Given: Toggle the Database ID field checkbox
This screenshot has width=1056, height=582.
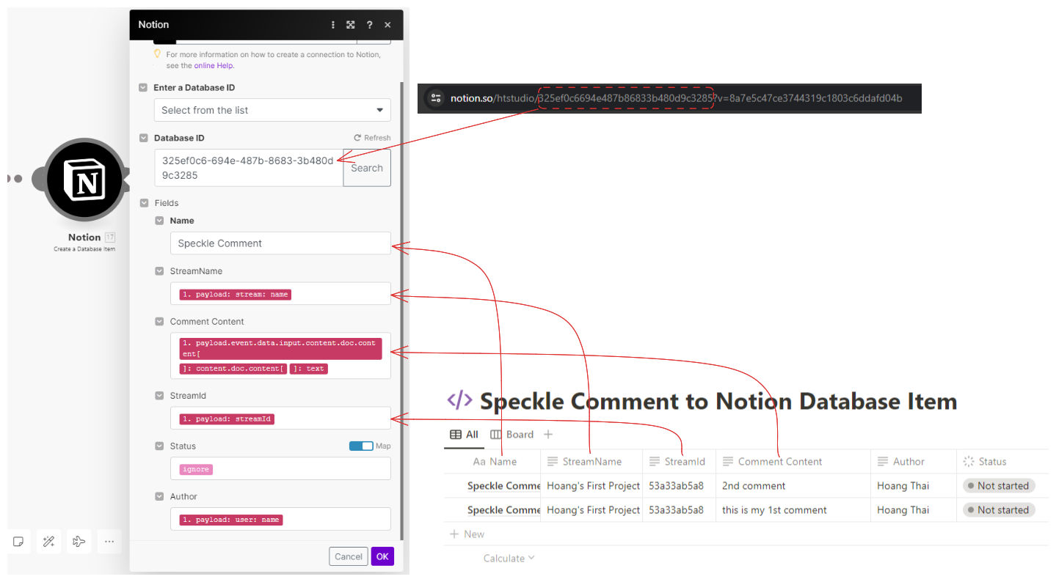Looking at the screenshot, I should pos(143,138).
